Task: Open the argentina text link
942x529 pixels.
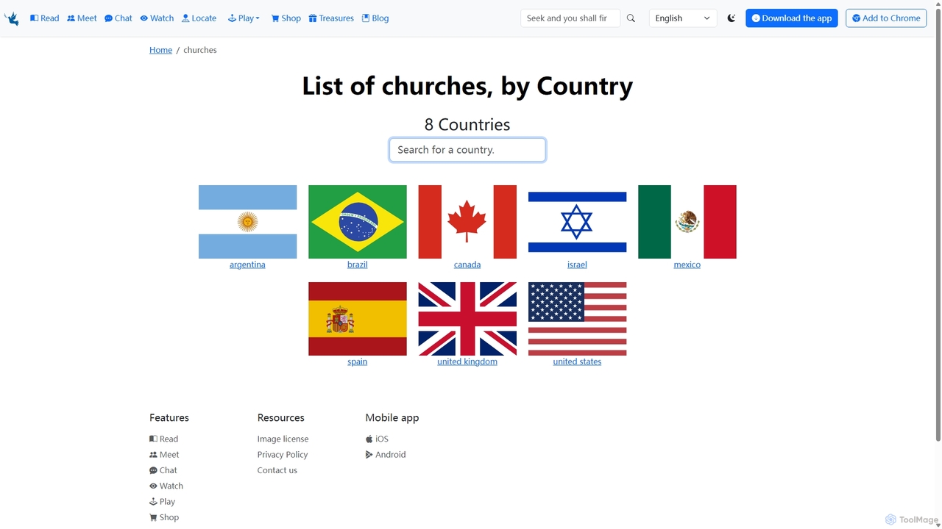Action: click(247, 264)
